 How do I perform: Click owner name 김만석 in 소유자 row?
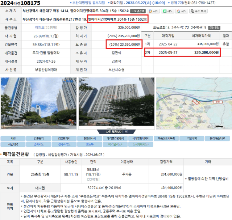point(116,53)
